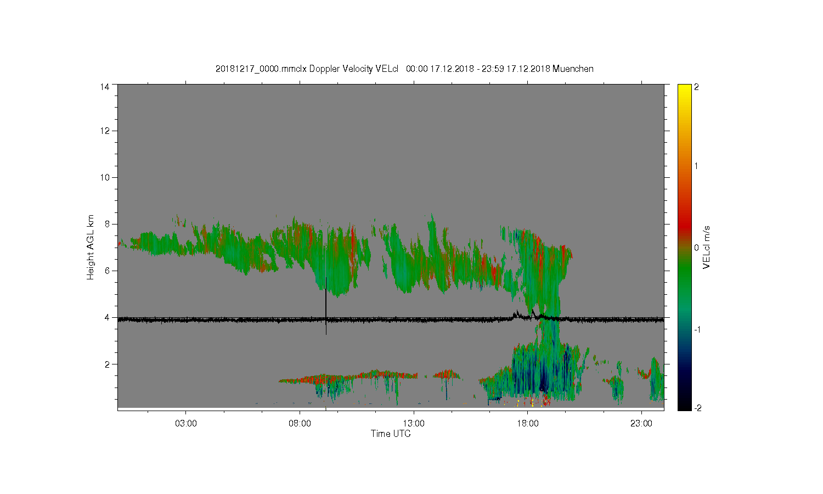Click the Height AGL km axis title
Screen dimensions: 823x494
click(91, 247)
